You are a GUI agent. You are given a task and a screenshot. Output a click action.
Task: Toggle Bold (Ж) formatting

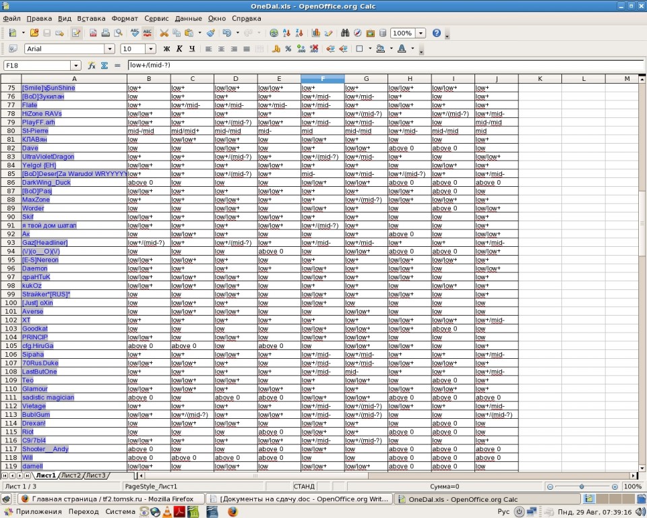[x=166, y=49]
